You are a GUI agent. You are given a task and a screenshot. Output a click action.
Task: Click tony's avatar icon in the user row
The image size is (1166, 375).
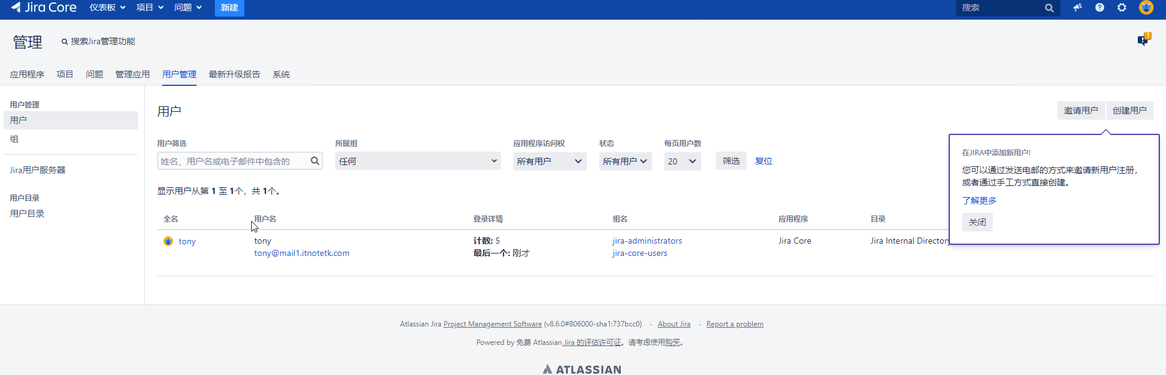[168, 241]
